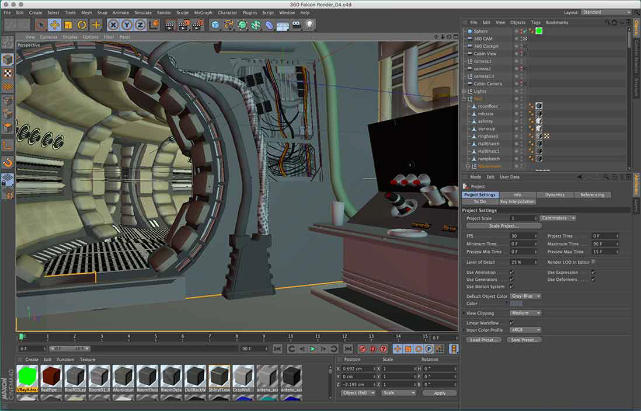Image resolution: width=641 pixels, height=411 pixels.
Task: Add a Light using the bulb icon
Action: click(x=310, y=25)
